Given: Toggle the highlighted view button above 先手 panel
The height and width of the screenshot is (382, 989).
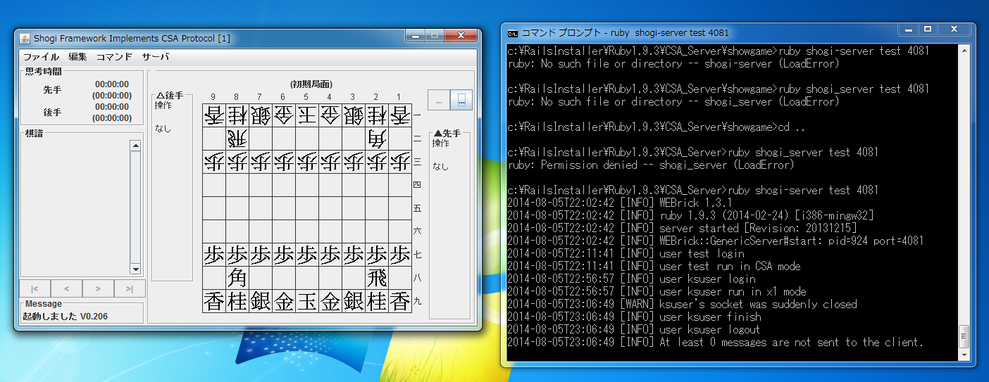Looking at the screenshot, I should 461,100.
